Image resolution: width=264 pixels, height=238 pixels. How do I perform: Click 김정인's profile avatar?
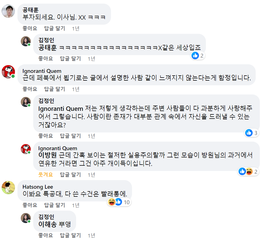pos(26,41)
